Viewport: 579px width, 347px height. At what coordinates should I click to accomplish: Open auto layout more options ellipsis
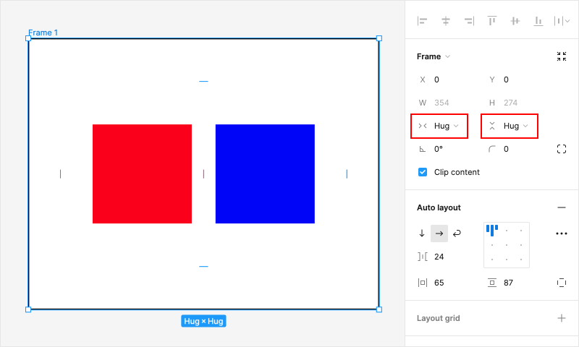562,234
